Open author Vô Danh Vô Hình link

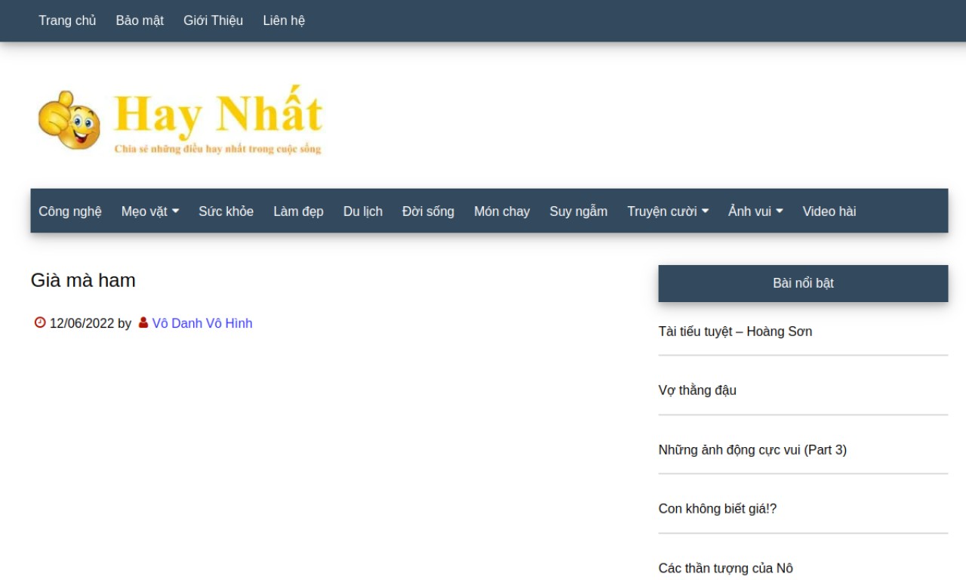point(202,323)
